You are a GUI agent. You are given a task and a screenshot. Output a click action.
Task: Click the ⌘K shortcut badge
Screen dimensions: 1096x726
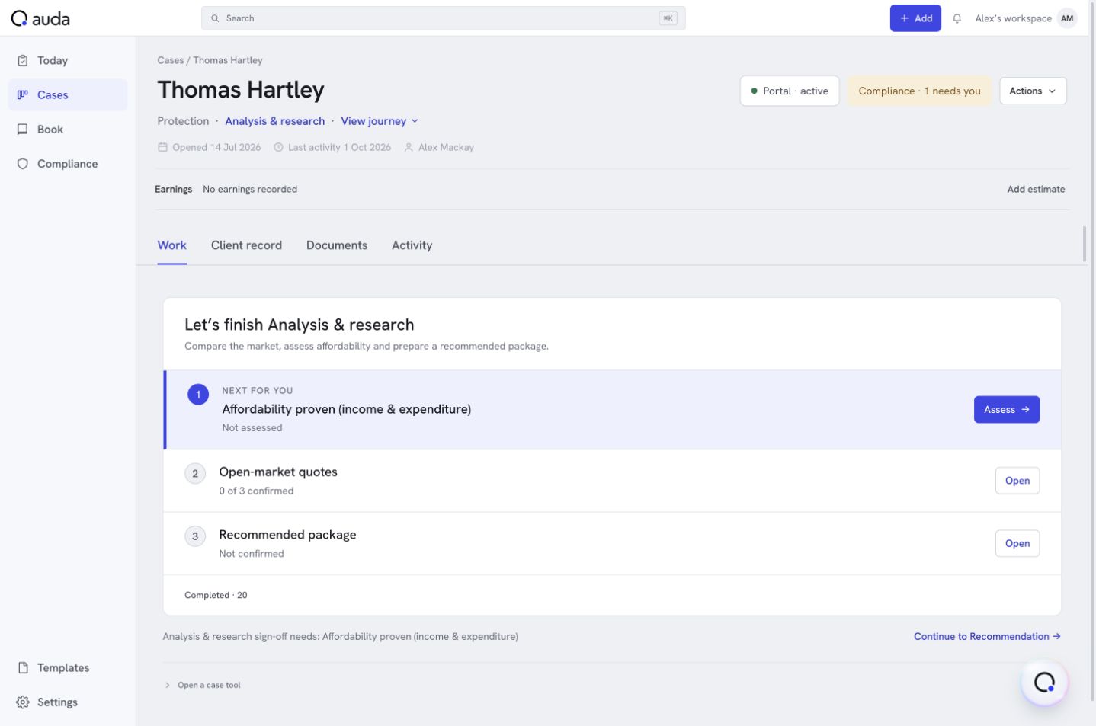[668, 18]
